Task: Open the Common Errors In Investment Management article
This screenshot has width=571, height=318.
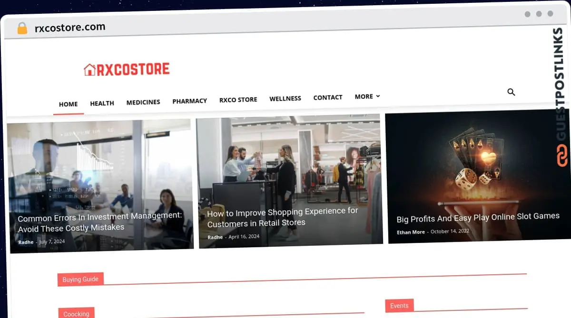Action: coord(99,222)
